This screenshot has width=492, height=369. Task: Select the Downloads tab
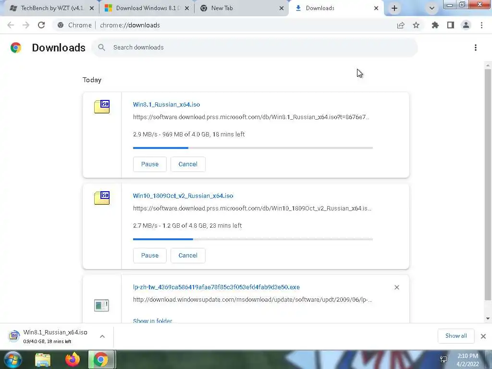click(x=336, y=8)
